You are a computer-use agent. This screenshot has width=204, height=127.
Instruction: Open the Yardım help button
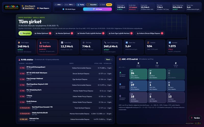pyautogui.click(x=195, y=118)
